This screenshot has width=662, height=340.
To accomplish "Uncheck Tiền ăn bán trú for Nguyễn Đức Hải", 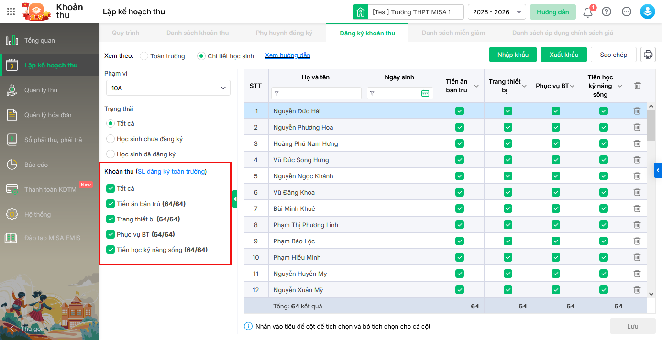I will (460, 111).
